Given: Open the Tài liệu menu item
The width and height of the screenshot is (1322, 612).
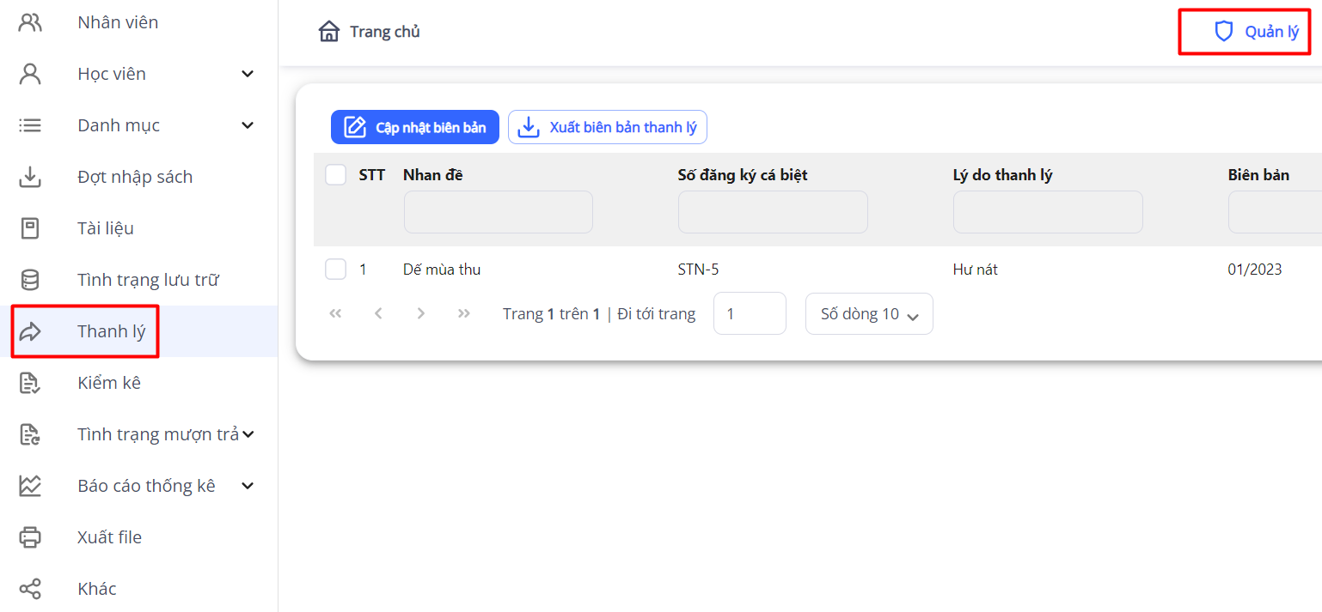Looking at the screenshot, I should (105, 228).
